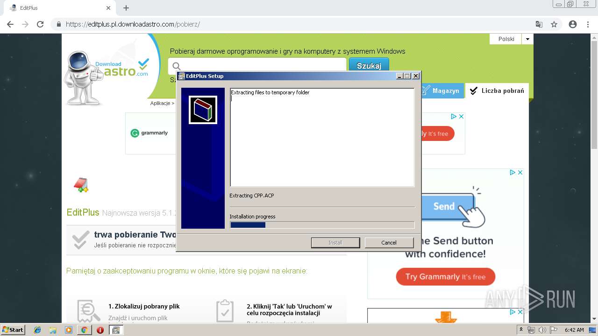This screenshot has height=336, width=598.
Task: Click the 'Extracting CPP.ACP' status text
Action: coord(252,196)
